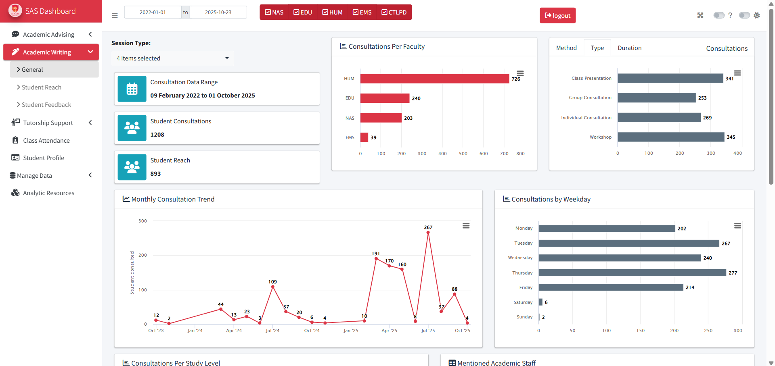Screen dimensions: 775x366
Task: Open the hamburger menu on Consultations Per Faculty chart
Action: (x=520, y=73)
